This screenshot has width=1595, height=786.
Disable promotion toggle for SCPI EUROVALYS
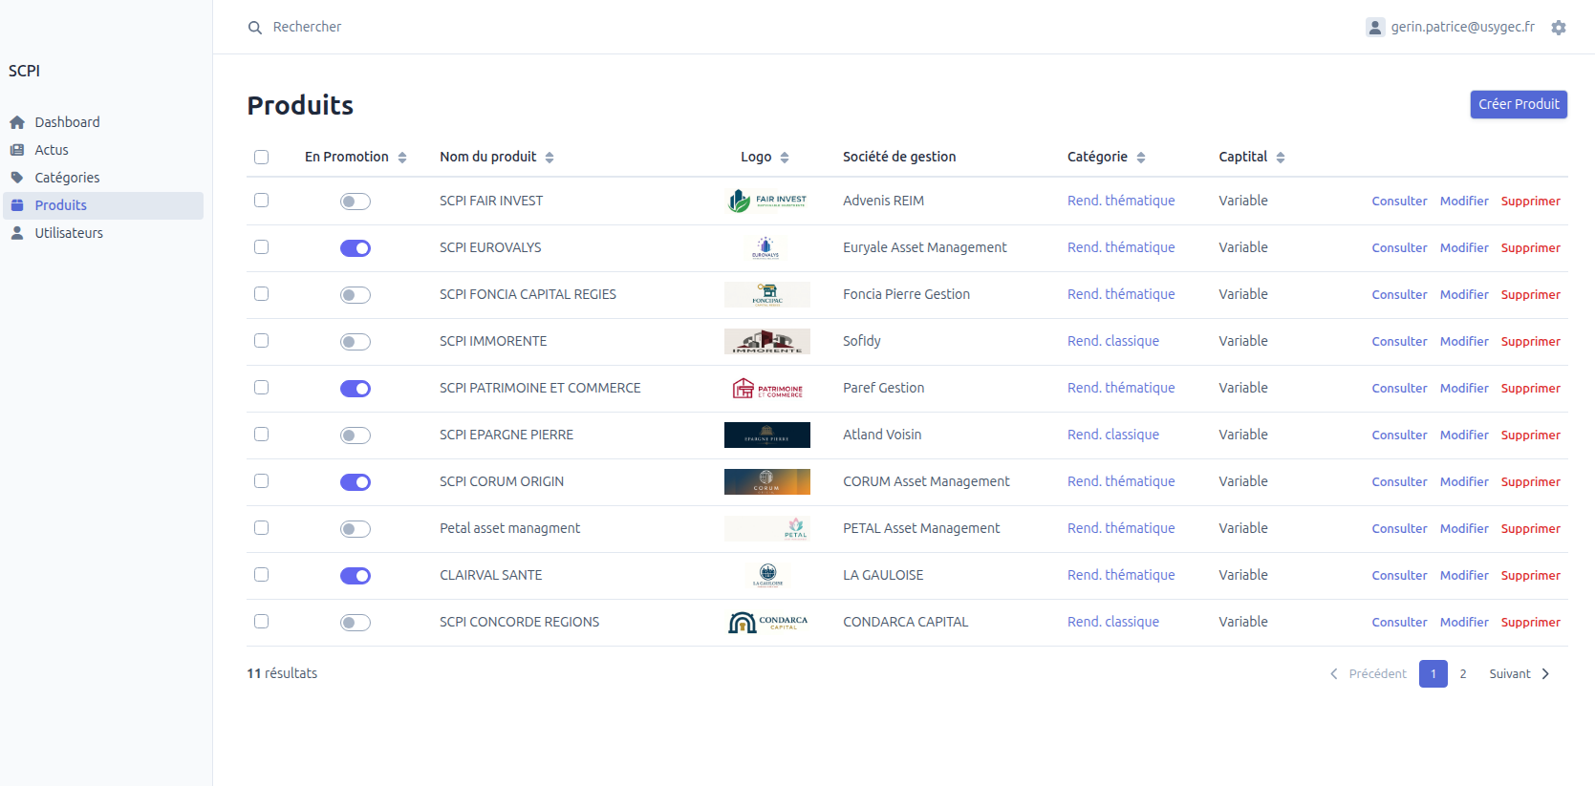(x=356, y=248)
